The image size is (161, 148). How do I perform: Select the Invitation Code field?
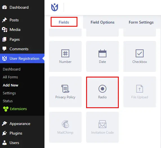102,127
